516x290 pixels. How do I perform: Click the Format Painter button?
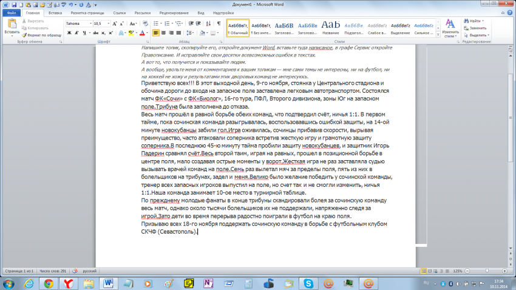pyautogui.click(x=43, y=35)
